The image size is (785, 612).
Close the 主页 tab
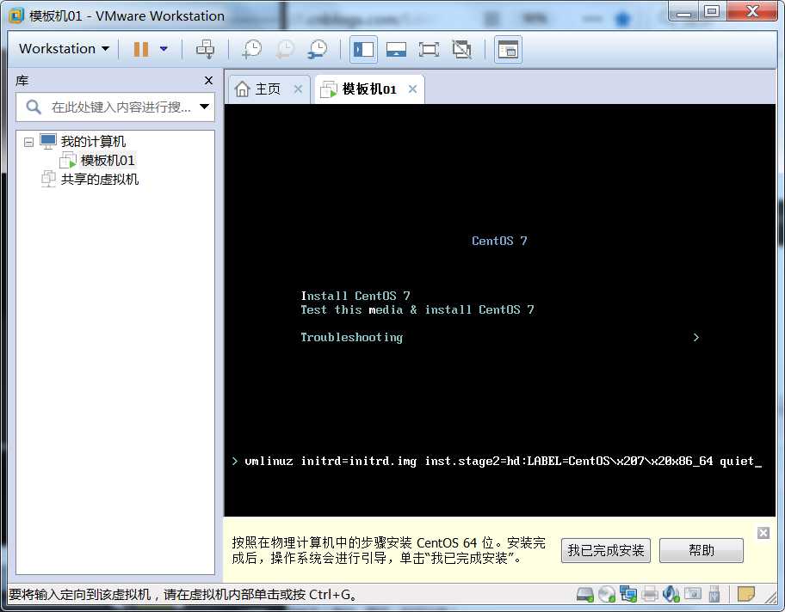pos(298,89)
